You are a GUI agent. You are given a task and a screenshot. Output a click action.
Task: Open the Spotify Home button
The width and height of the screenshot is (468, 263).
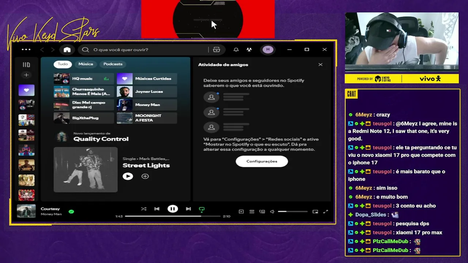click(x=67, y=50)
